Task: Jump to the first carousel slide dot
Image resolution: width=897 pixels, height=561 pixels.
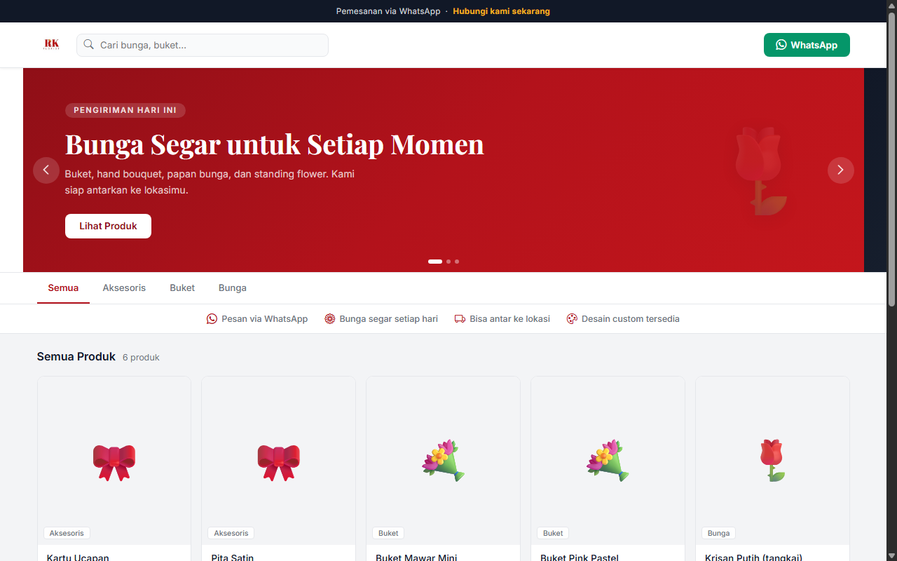Action: 435,262
